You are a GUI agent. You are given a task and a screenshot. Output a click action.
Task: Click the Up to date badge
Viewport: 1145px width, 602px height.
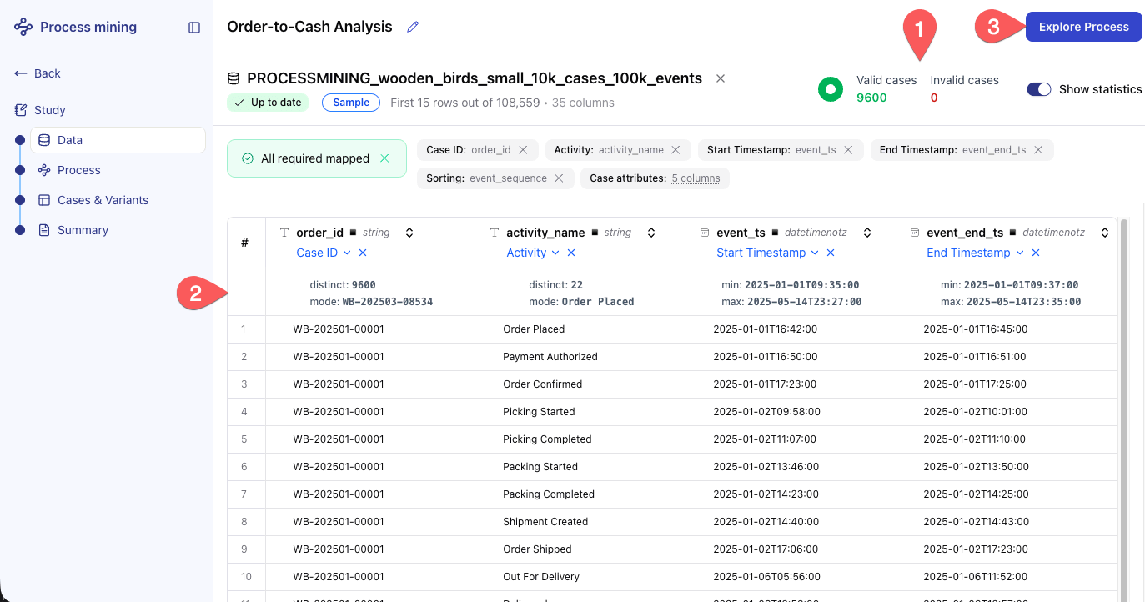pos(268,103)
